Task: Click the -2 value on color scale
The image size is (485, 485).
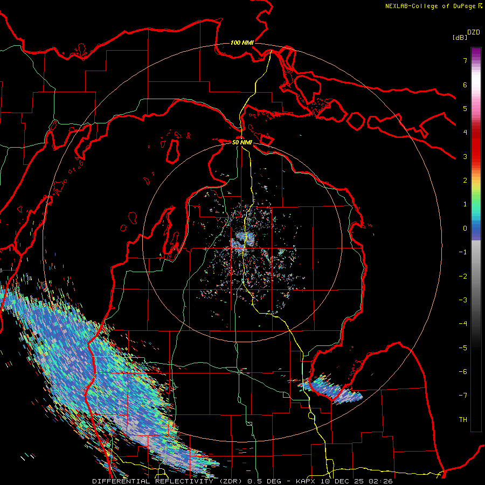Action: click(463, 276)
